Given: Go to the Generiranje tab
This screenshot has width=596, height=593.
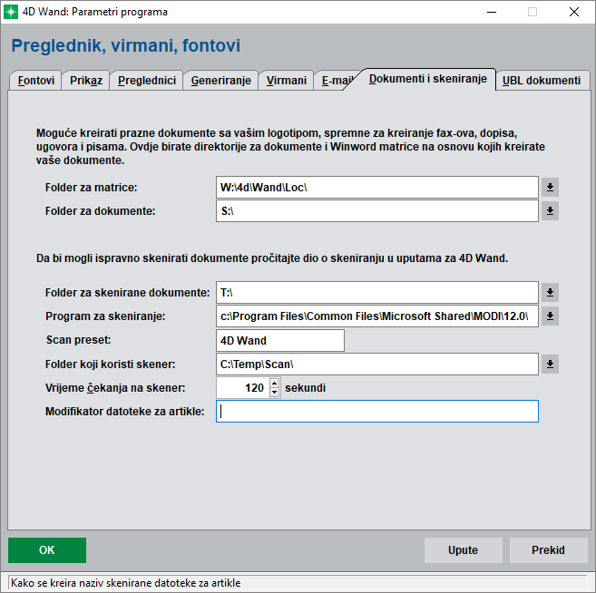Looking at the screenshot, I should (x=220, y=81).
